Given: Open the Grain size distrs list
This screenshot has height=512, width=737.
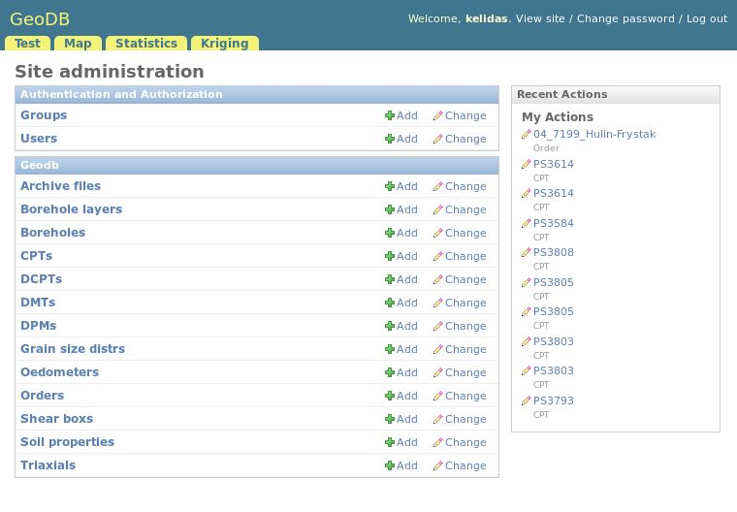Looking at the screenshot, I should [73, 349].
